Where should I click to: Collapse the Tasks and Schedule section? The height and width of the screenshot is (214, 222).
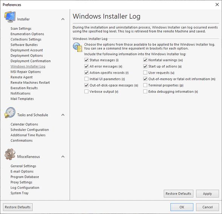(63, 115)
